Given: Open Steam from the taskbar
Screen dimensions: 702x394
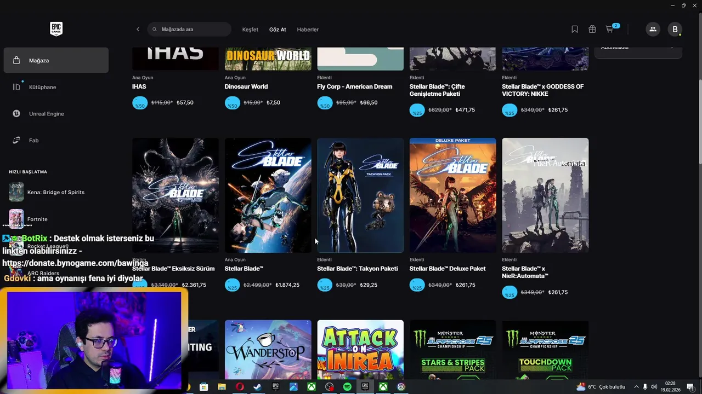Looking at the screenshot, I should [x=257, y=387].
